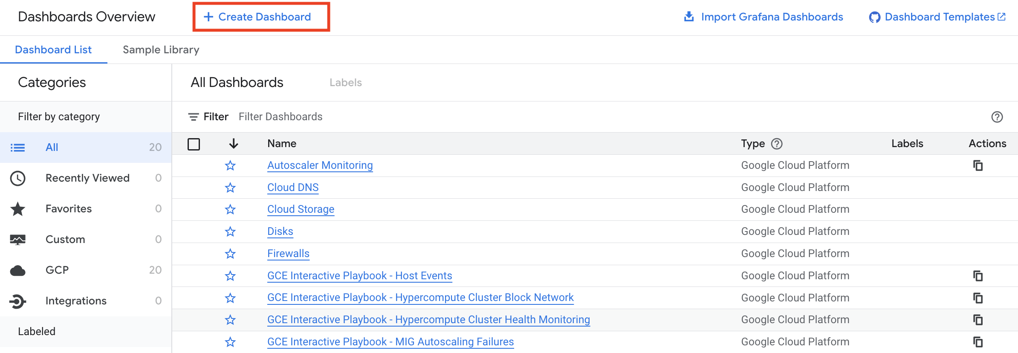The height and width of the screenshot is (353, 1018).
Task: Click the help icon beside the filter bar
Action: tap(997, 117)
